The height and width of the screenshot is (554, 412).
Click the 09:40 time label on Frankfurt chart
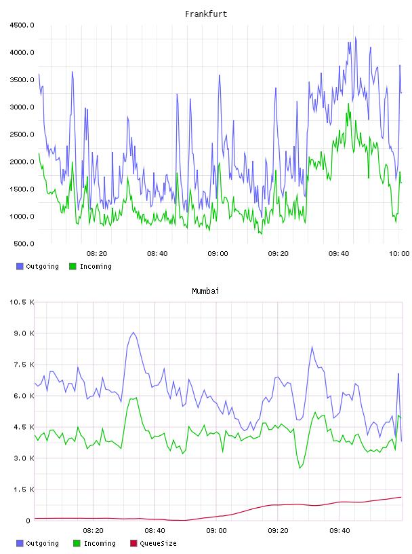click(x=339, y=254)
